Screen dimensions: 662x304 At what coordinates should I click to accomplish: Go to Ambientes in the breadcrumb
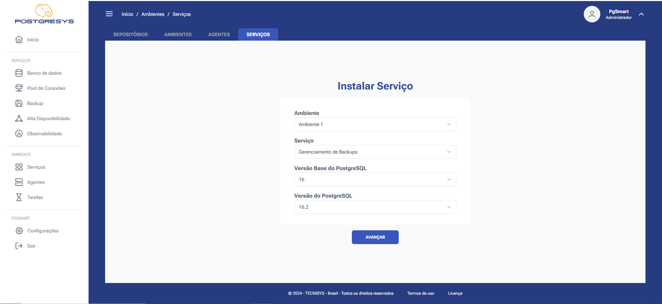153,14
